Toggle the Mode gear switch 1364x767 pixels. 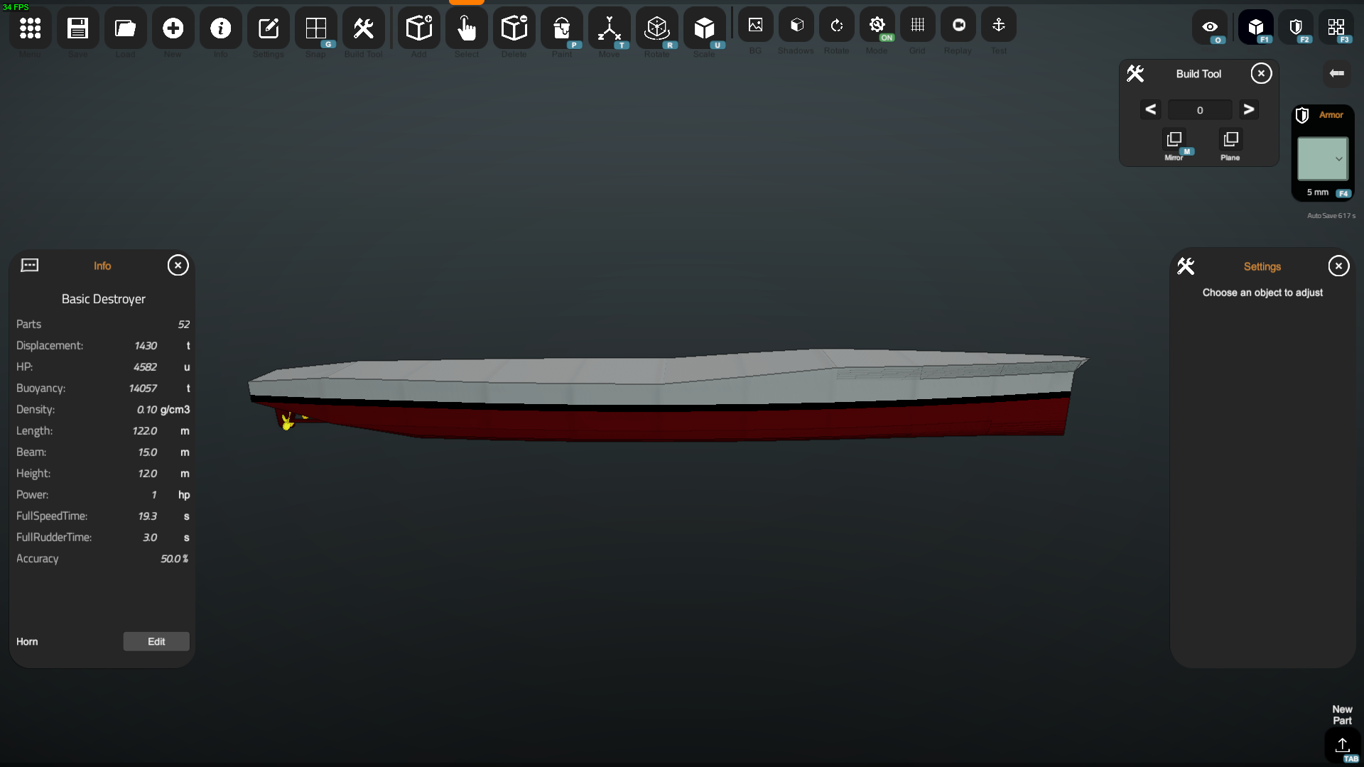[877, 26]
